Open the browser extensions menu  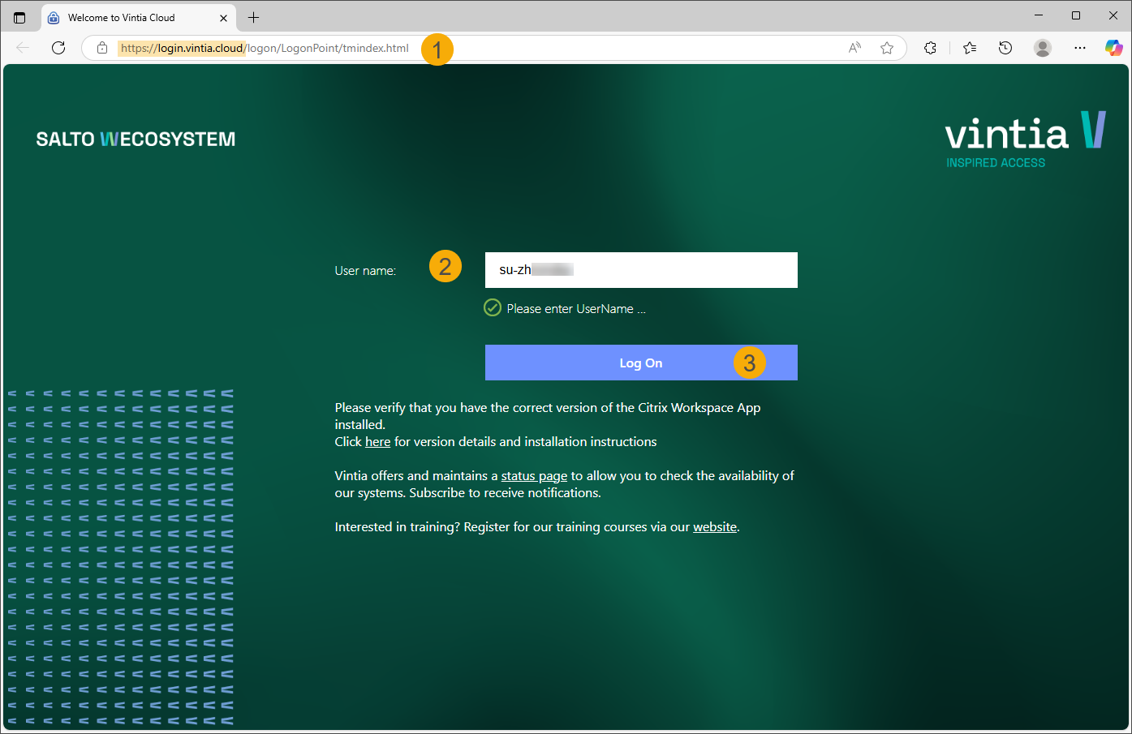pos(930,48)
